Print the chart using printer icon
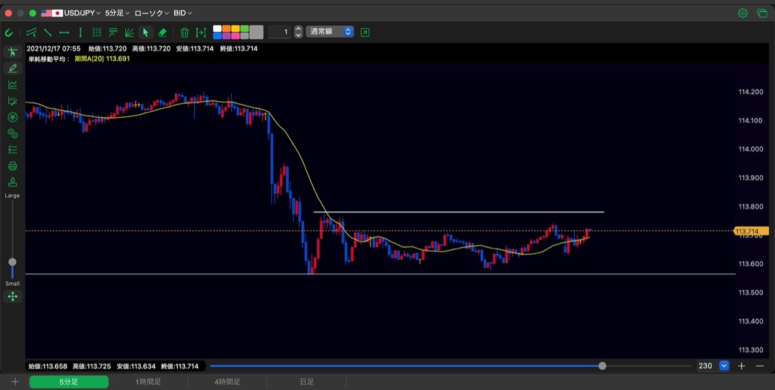This screenshot has height=390, width=775. click(12, 166)
